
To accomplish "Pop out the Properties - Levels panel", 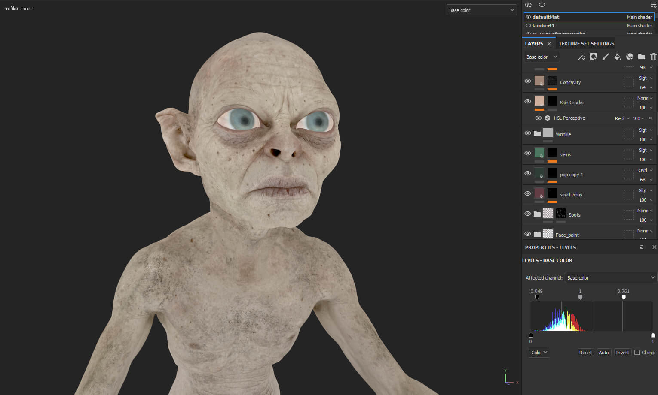I will pos(642,247).
